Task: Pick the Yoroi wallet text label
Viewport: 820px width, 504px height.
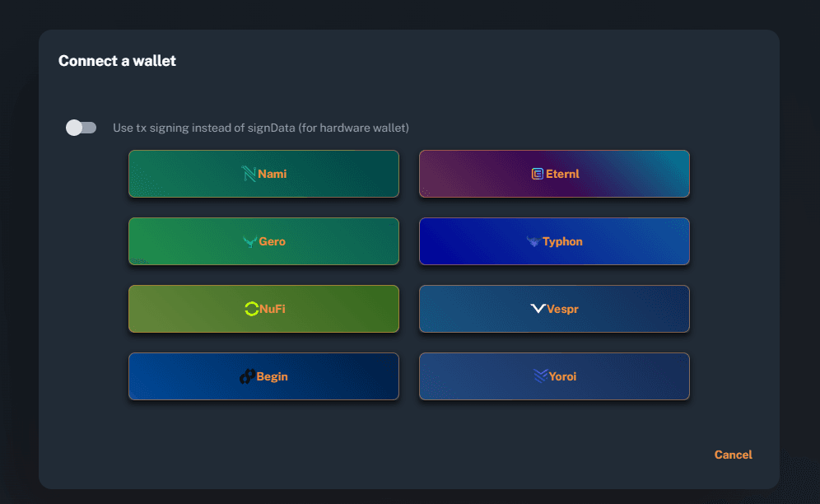Action: tap(563, 376)
